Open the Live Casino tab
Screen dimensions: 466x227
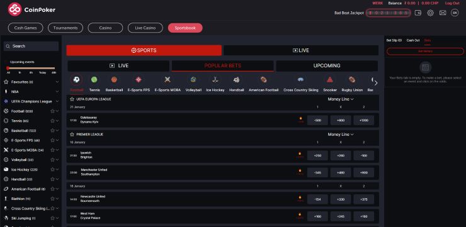pyautogui.click(x=145, y=28)
